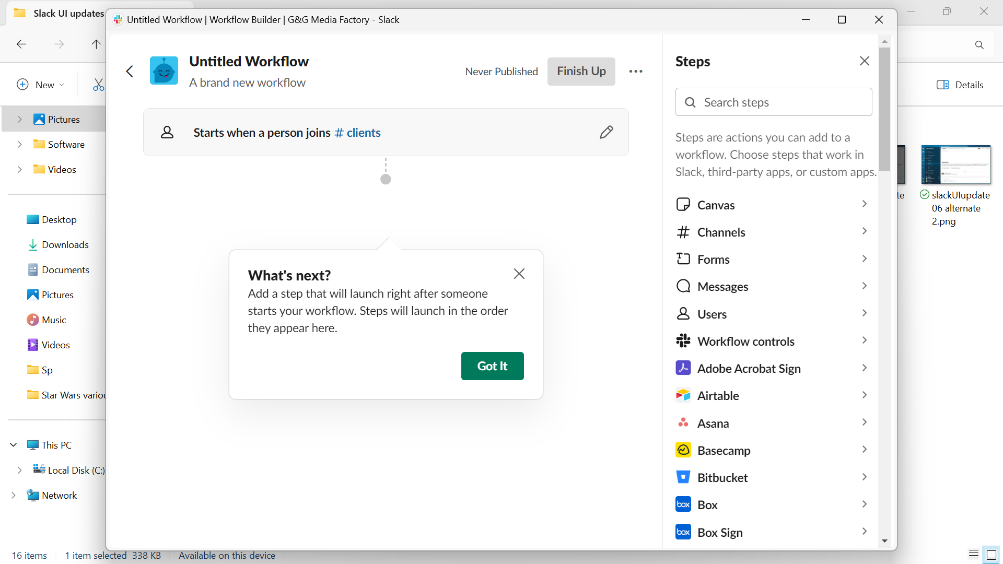This screenshot has width=1003, height=564.
Task: Click the Finish Up button
Action: [x=581, y=71]
